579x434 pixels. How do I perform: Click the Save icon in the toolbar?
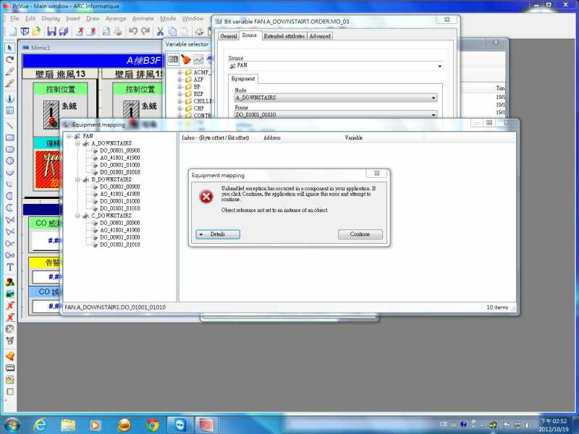tap(51, 31)
